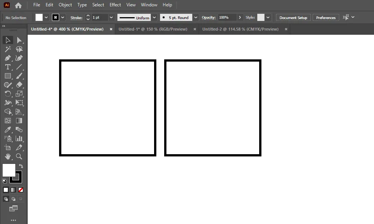Select the Blend tool

click(x=19, y=130)
